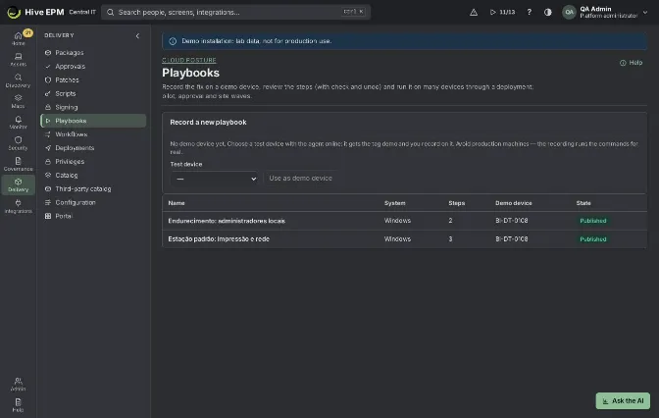Open the Monitor bell icon
Screen dimensions: 659x418
coord(18,123)
